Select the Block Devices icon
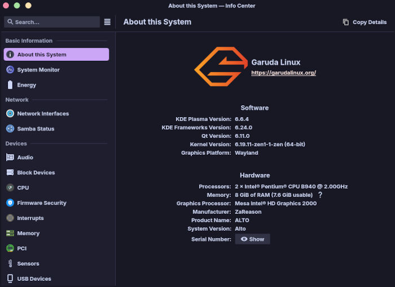The width and height of the screenshot is (395, 287). click(10, 173)
